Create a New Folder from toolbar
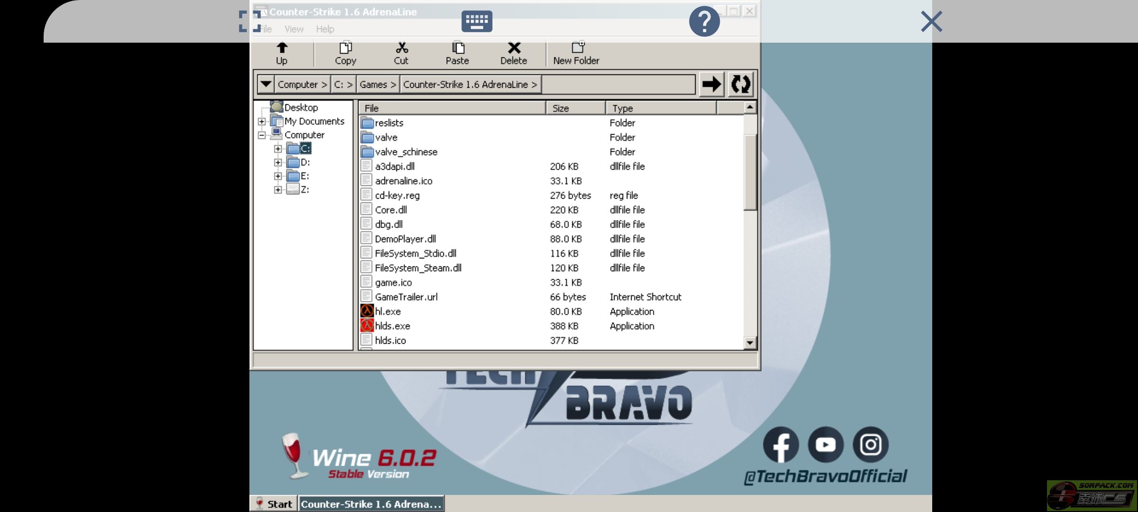1138x512 pixels. coord(577,53)
